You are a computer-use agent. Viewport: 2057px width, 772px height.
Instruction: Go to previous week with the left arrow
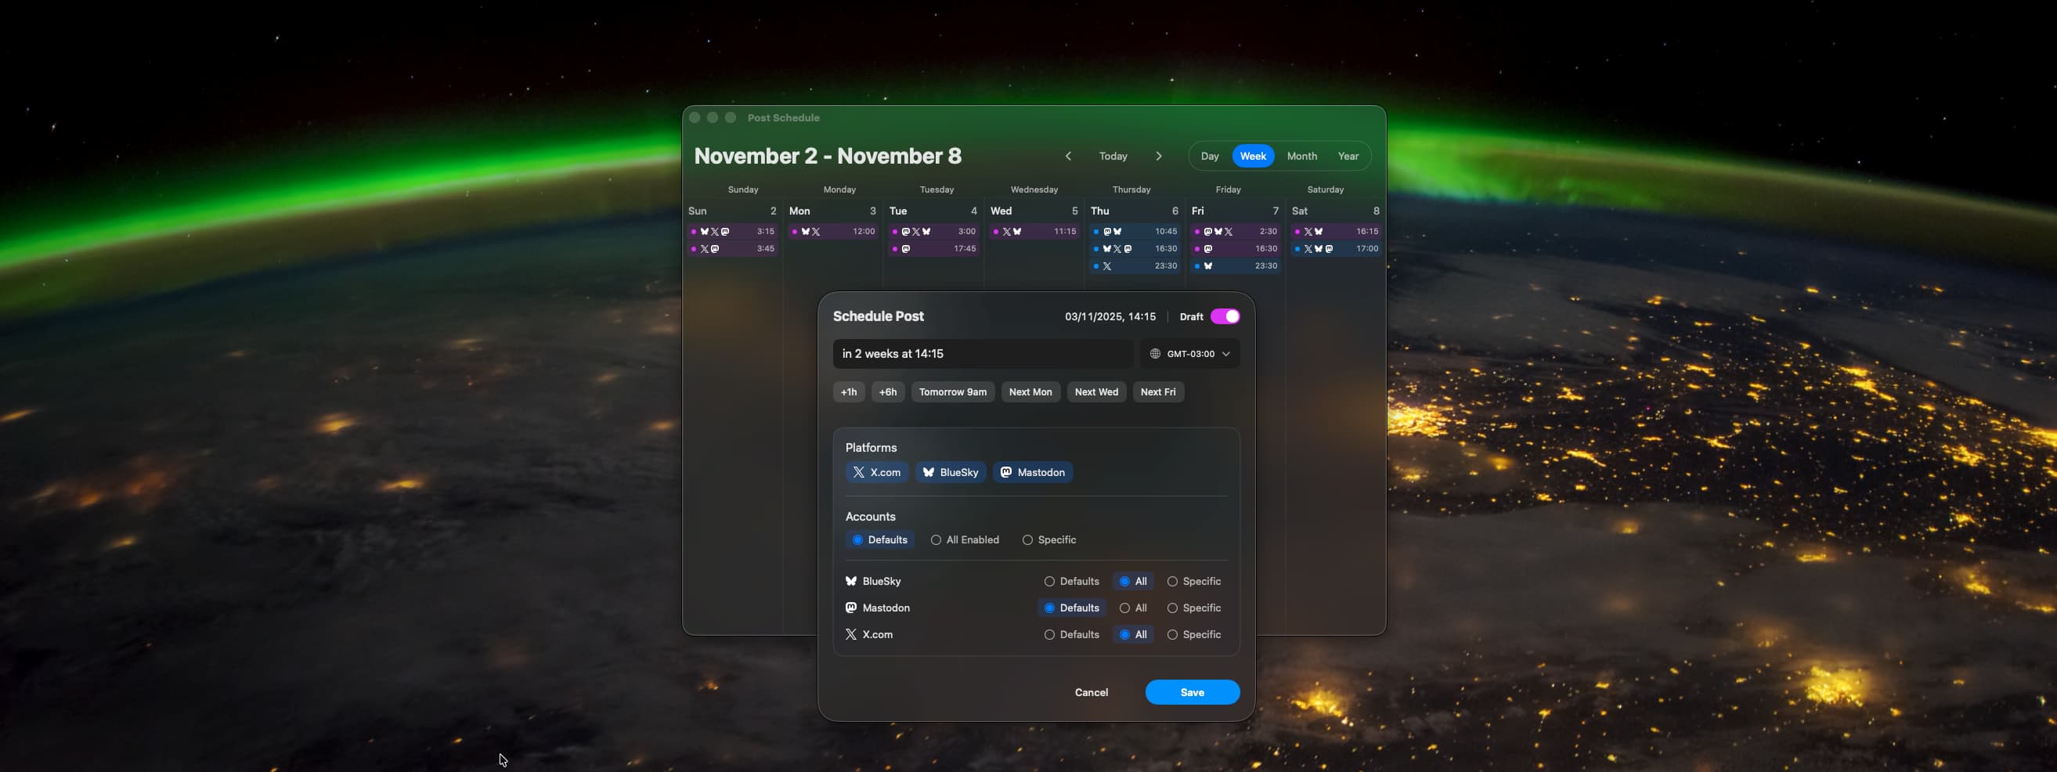tap(1067, 156)
